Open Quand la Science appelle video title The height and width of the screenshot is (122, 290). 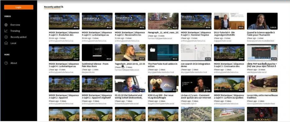click(261, 33)
